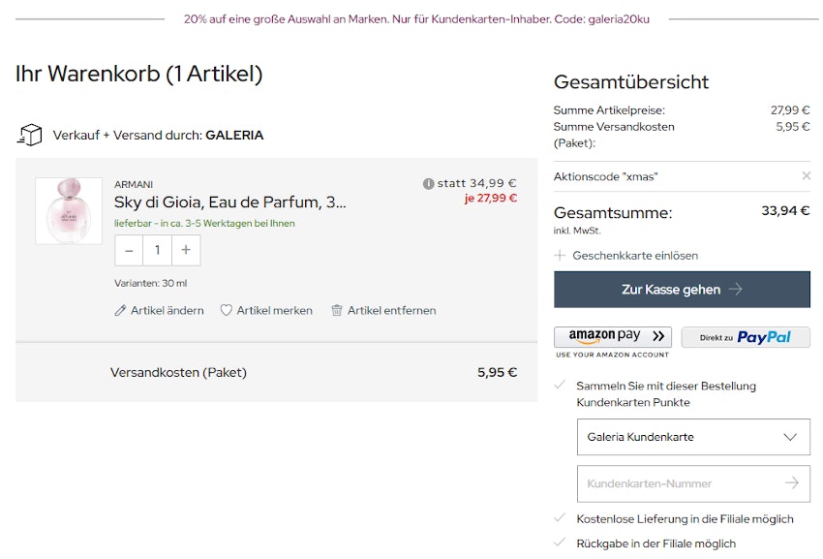Screen dimensions: 823x559
Task: Remove the "xmas" promo code
Action: [806, 176]
